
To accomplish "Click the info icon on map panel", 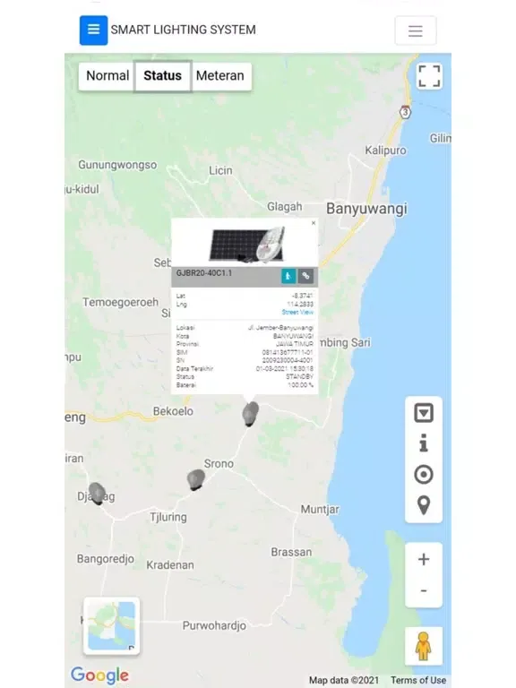I will (424, 443).
